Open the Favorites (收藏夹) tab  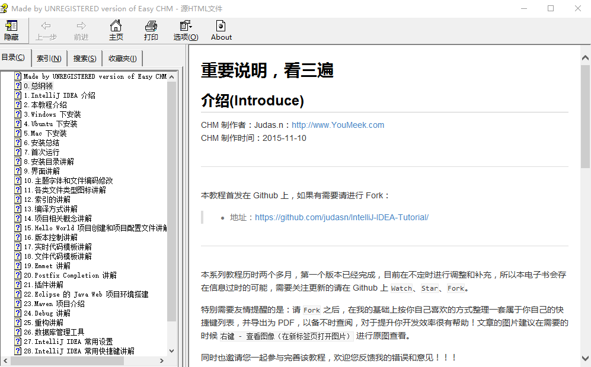[122, 58]
